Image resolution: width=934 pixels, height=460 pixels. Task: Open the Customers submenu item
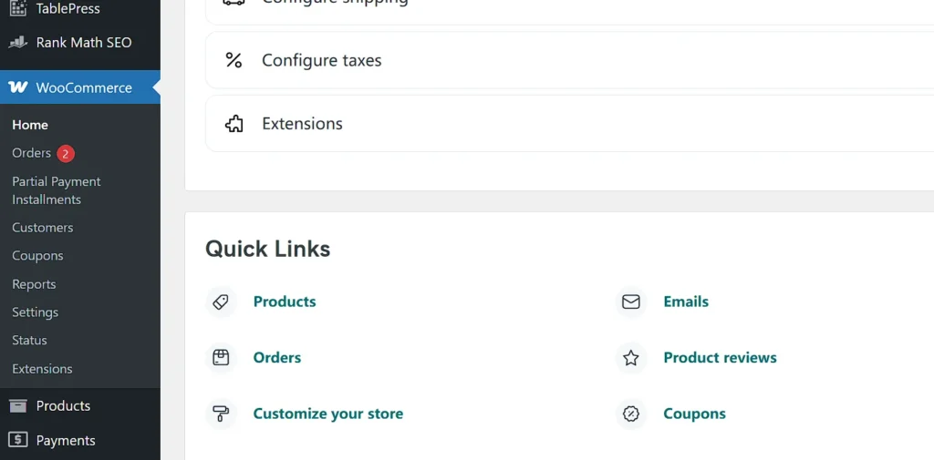(x=43, y=228)
